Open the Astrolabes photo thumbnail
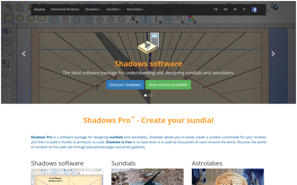 pos(228,177)
